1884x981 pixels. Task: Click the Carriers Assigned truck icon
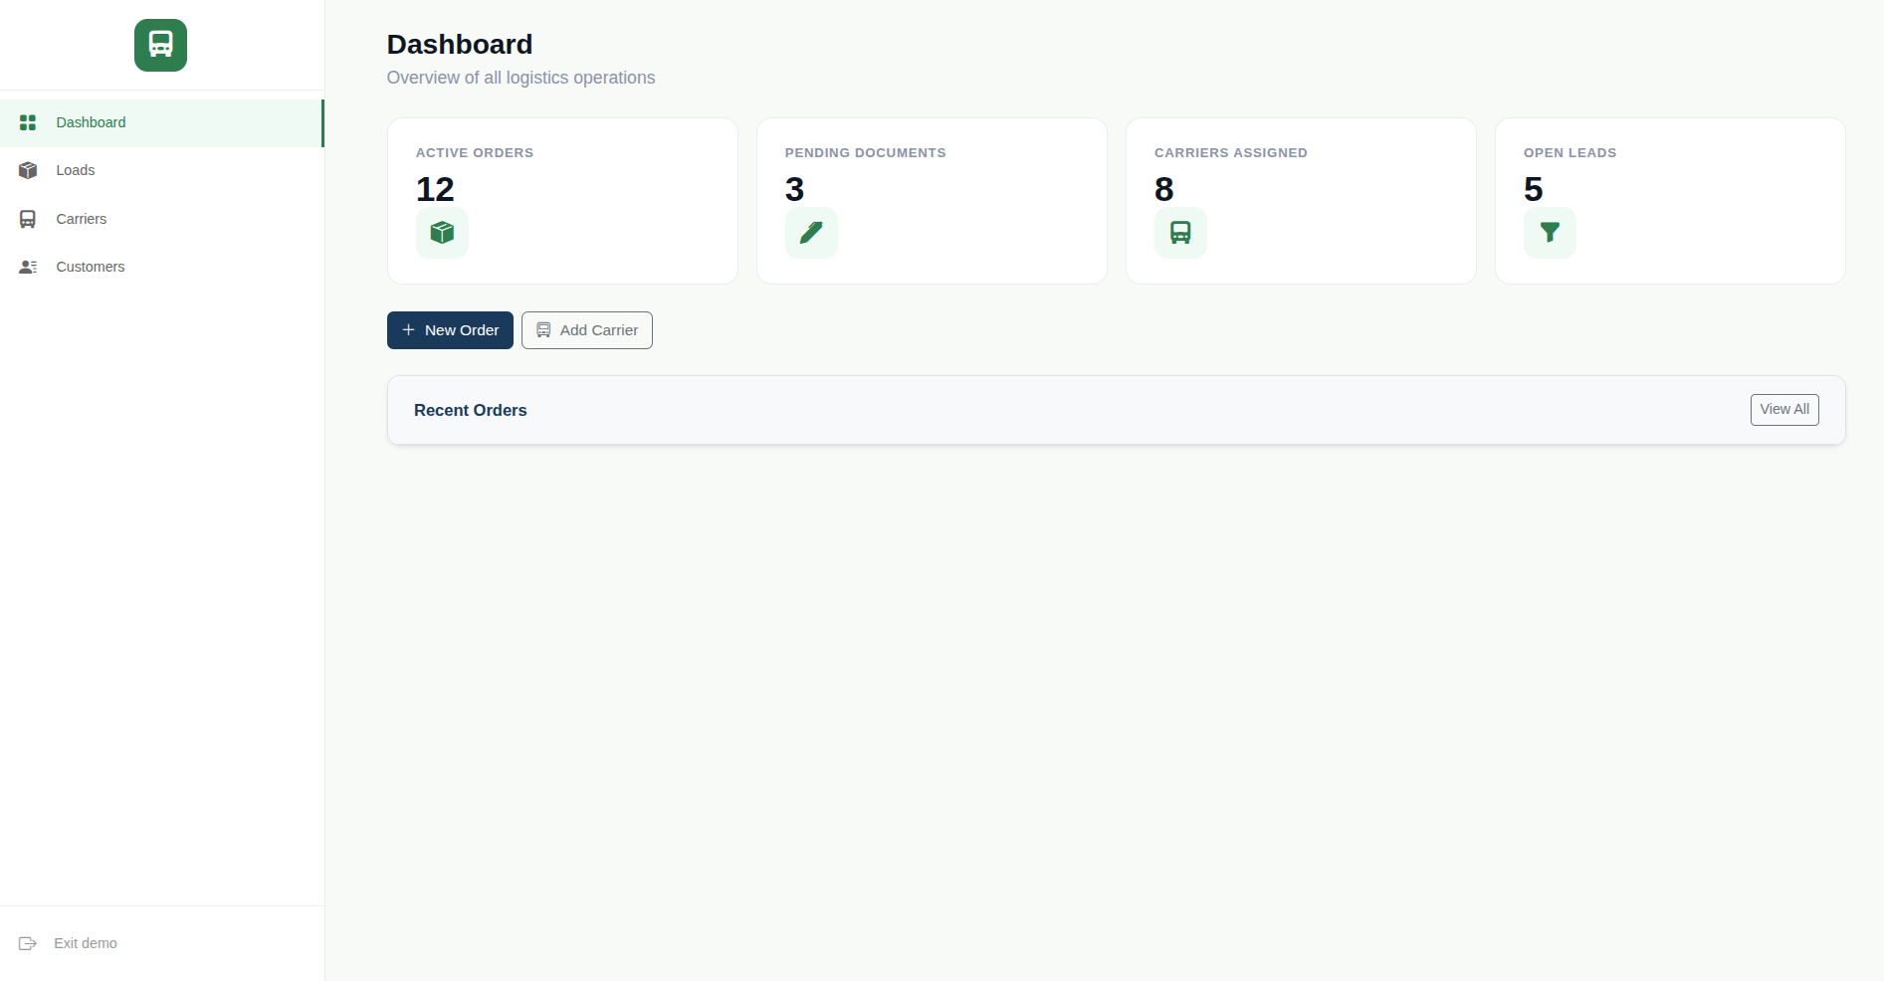click(1180, 233)
